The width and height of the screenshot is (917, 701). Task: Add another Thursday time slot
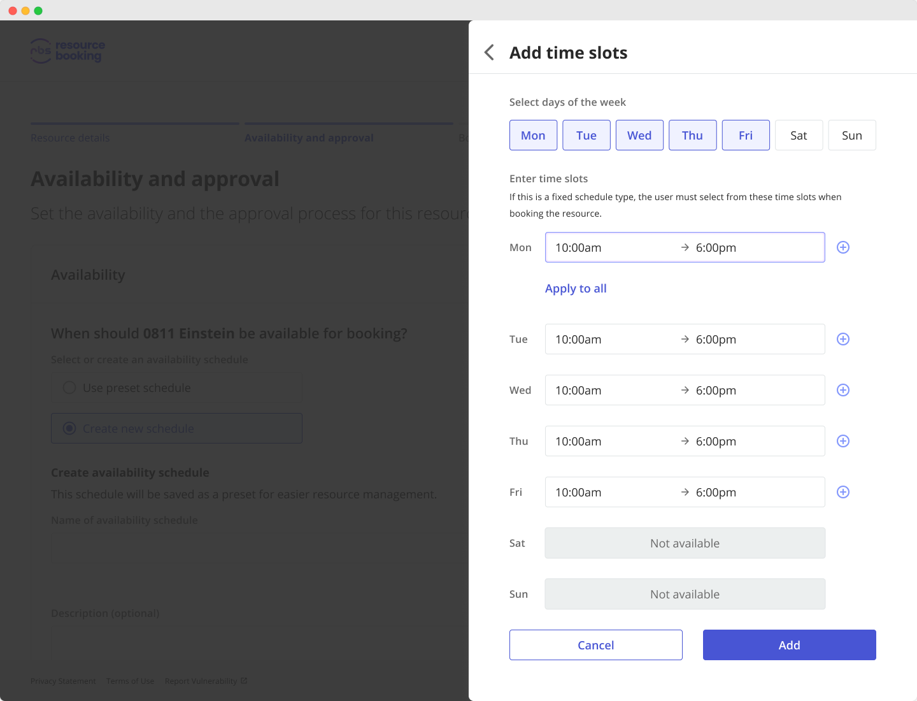tap(842, 441)
